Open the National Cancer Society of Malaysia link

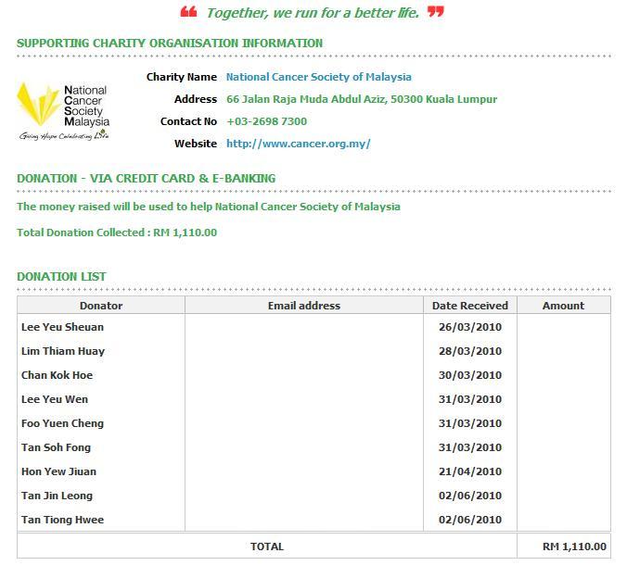319,77
